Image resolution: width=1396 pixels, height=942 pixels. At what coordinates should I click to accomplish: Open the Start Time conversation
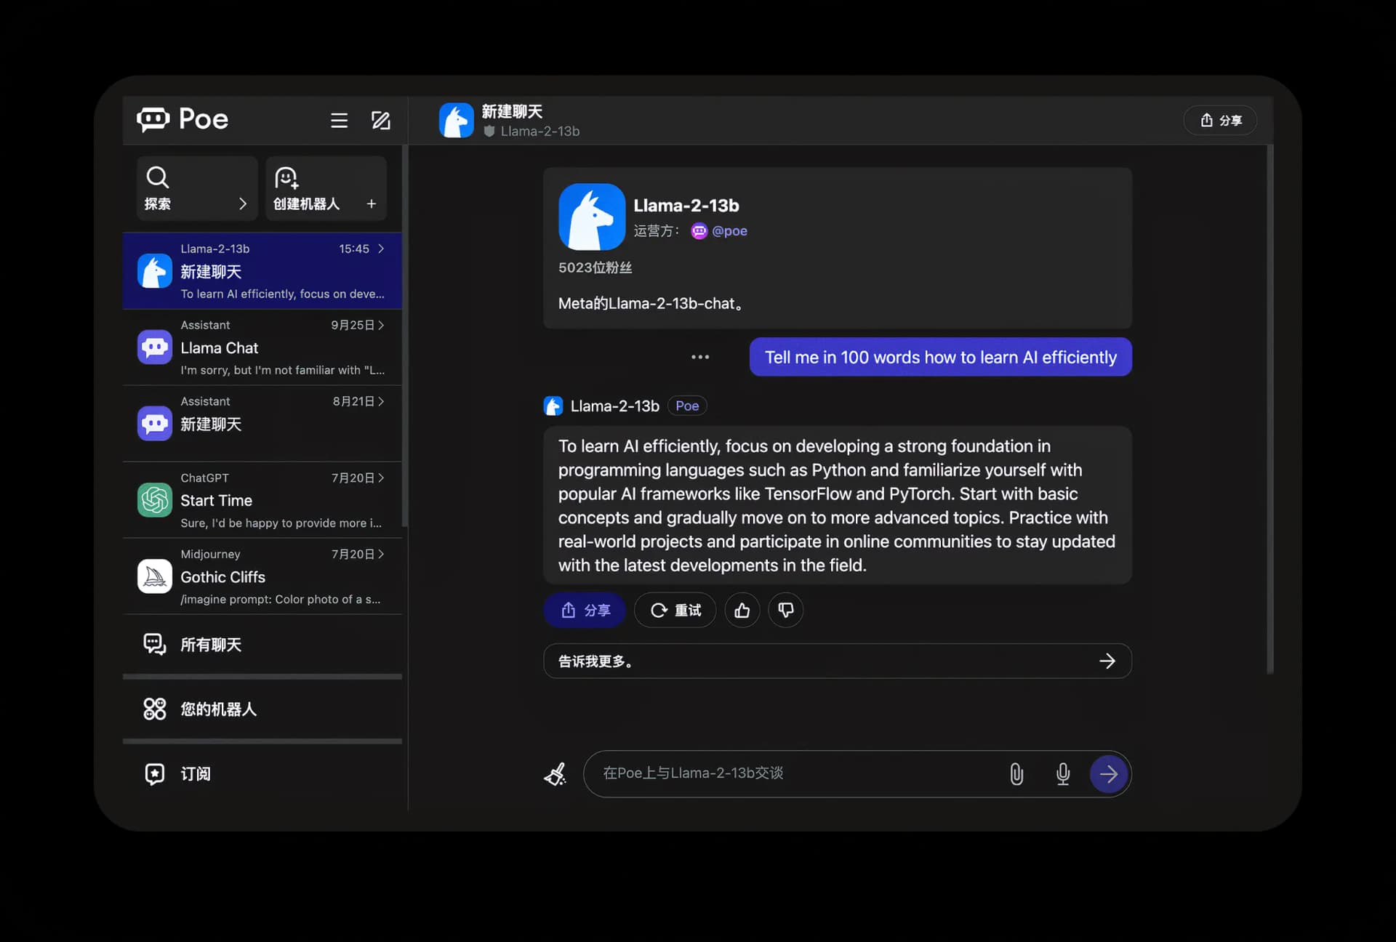click(262, 500)
